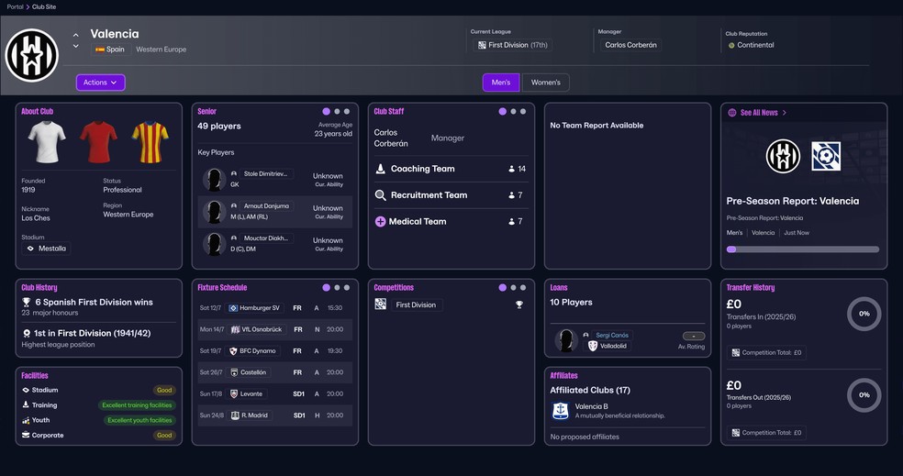This screenshot has width=903, height=476.
Task: Click Stole Dimitriev... silhouette portrait
Action: click(x=214, y=180)
